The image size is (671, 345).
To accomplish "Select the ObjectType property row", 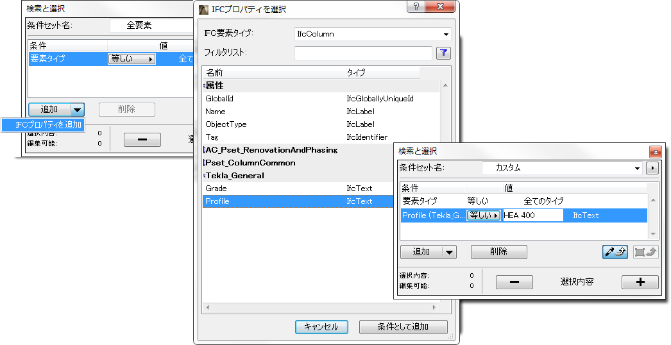I will 321,124.
